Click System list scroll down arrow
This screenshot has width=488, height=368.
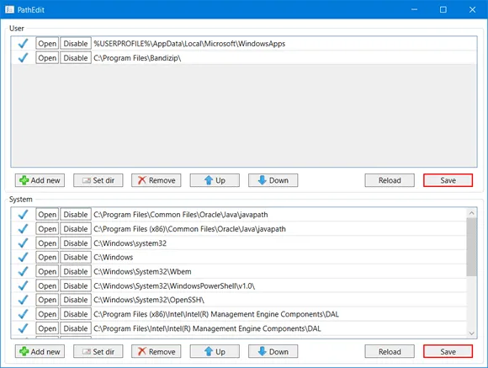(471, 333)
